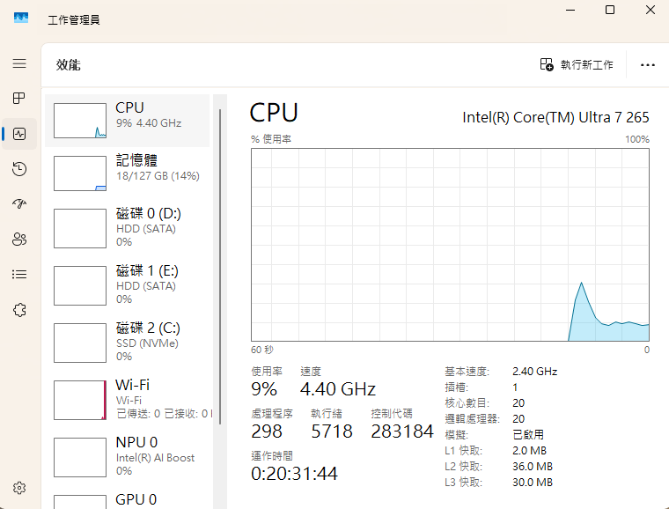
Task: Open the Details page icon
Action: pos(19,274)
